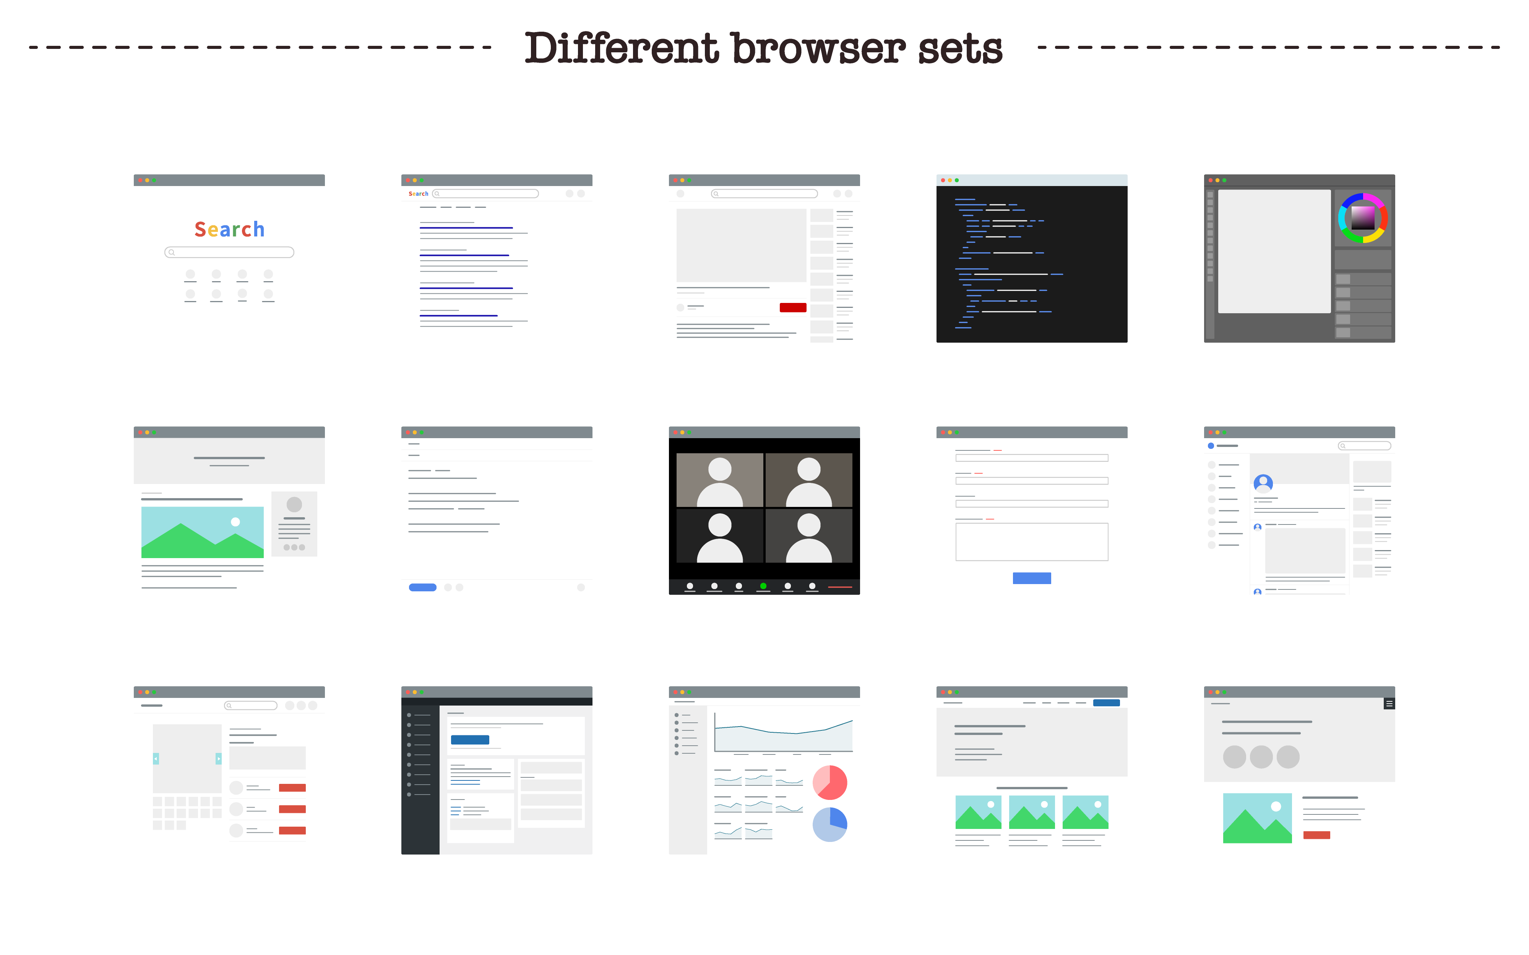Click the blue button in the admin dashboard panel
This screenshot has height=955, width=1529.
[469, 740]
